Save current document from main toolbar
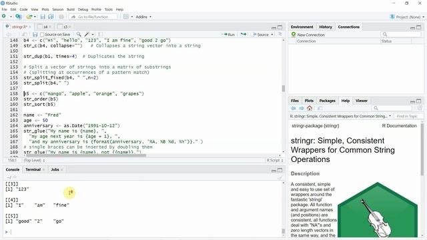Screen dimensions: 427x240 [43, 17]
